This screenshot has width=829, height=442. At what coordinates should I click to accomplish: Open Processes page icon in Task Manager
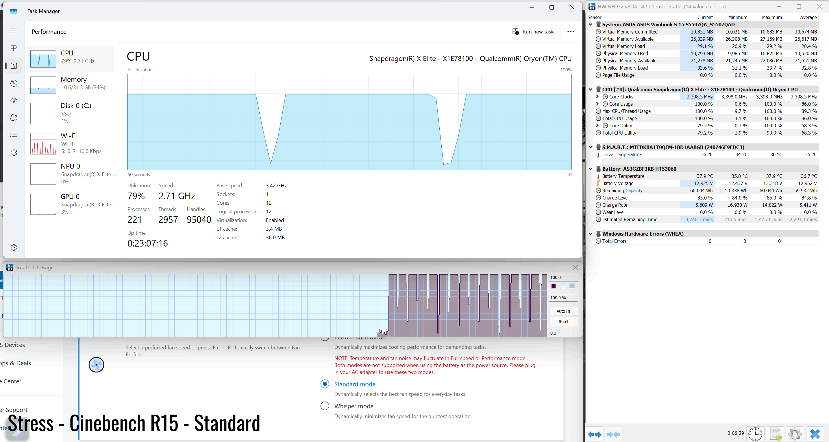pos(14,48)
